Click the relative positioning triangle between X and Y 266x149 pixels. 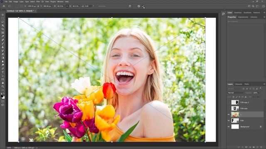click(x=38, y=6)
